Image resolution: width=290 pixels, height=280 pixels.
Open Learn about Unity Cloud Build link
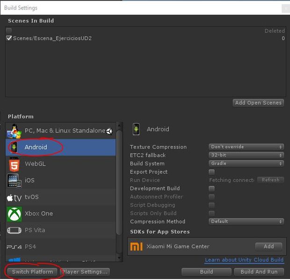[x=244, y=260]
